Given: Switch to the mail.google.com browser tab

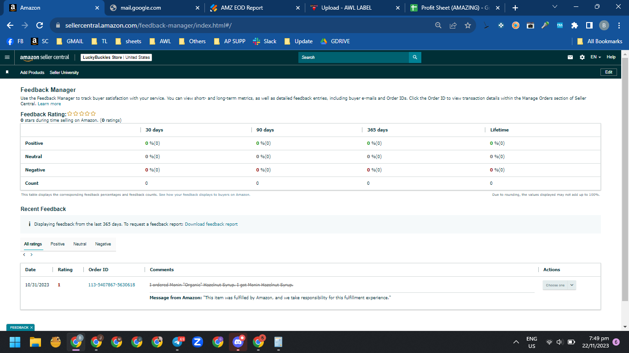Looking at the screenshot, I should click(154, 8).
